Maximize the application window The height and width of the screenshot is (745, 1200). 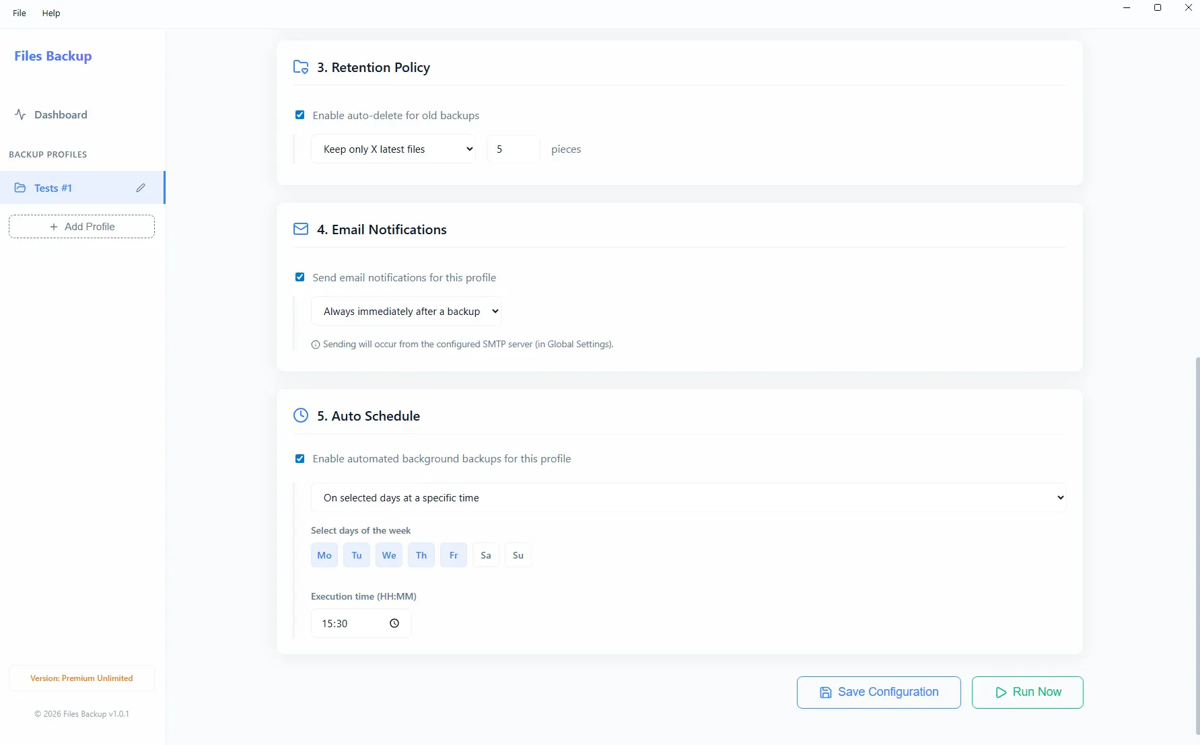1158,7
